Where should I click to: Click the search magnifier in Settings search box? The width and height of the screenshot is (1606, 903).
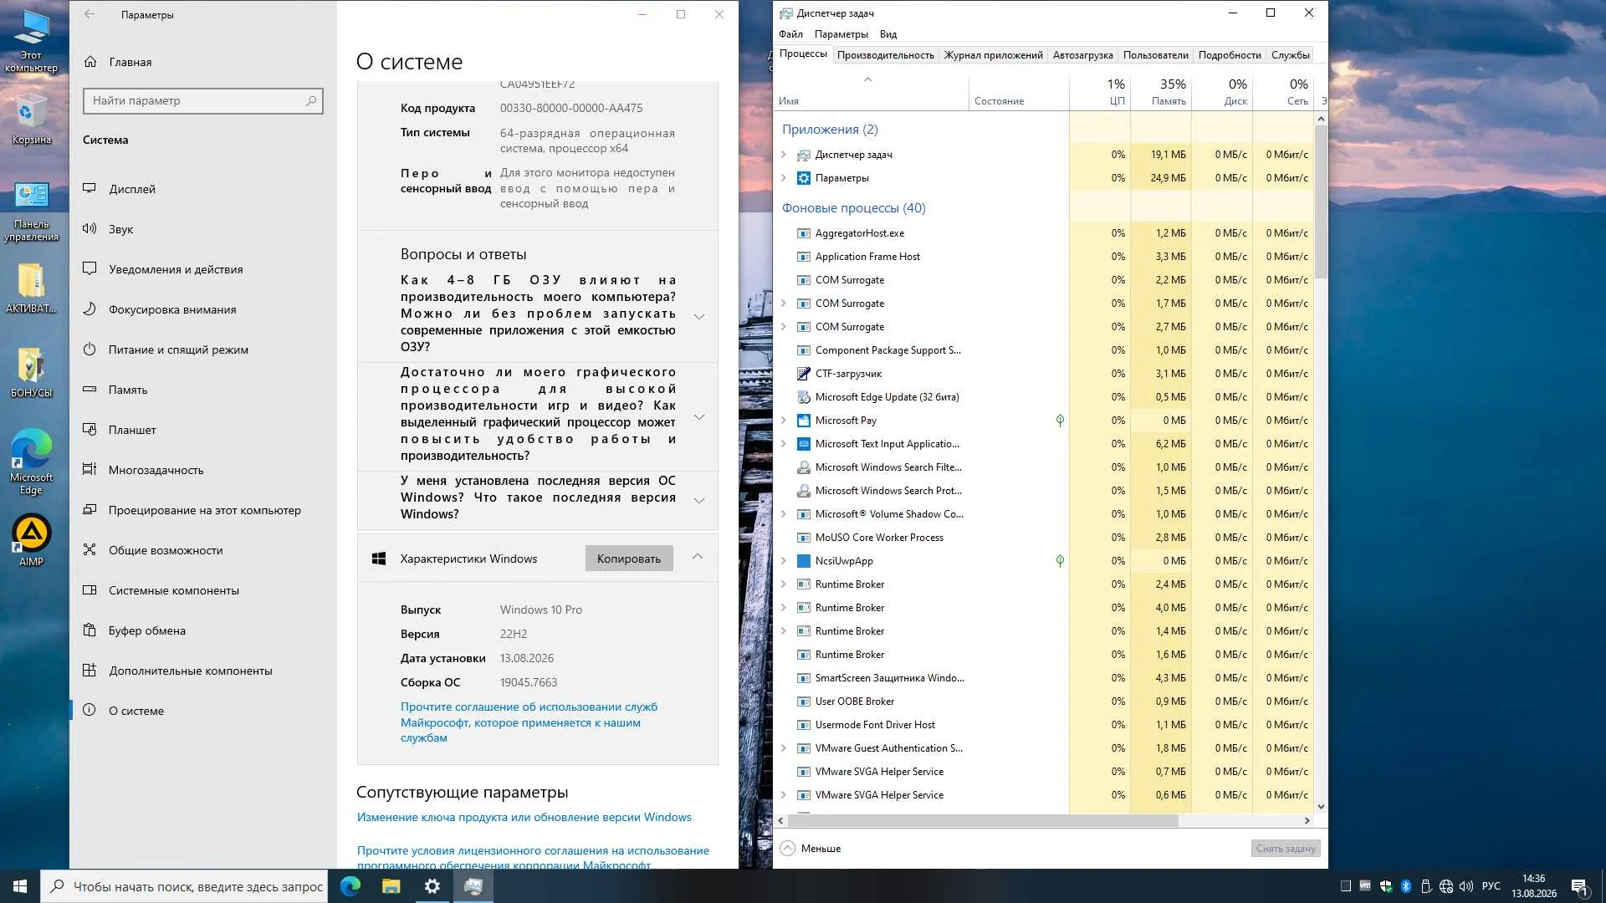click(311, 100)
